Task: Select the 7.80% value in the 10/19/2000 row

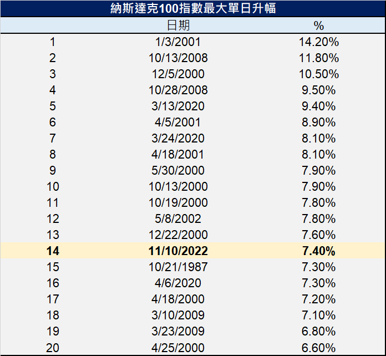Action: tap(319, 202)
